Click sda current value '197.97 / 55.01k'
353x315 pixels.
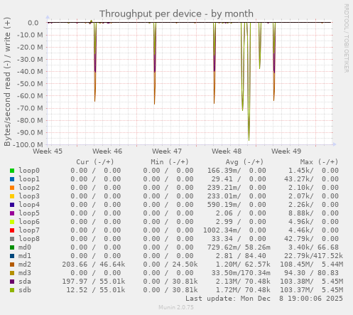tap(94, 282)
